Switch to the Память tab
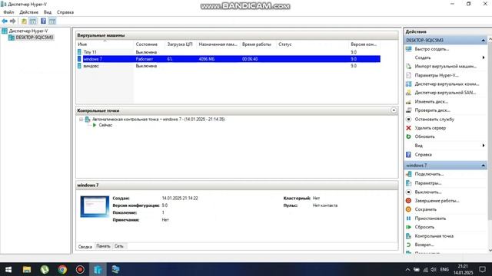This screenshot has height=276, width=492. click(103, 246)
